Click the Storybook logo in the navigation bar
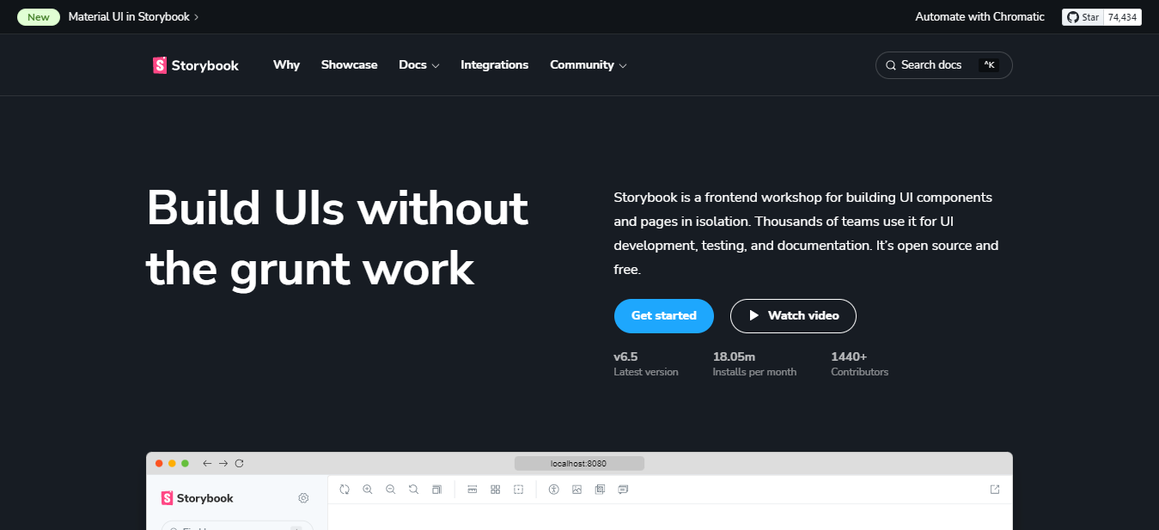This screenshot has width=1159, height=530. tap(196, 65)
